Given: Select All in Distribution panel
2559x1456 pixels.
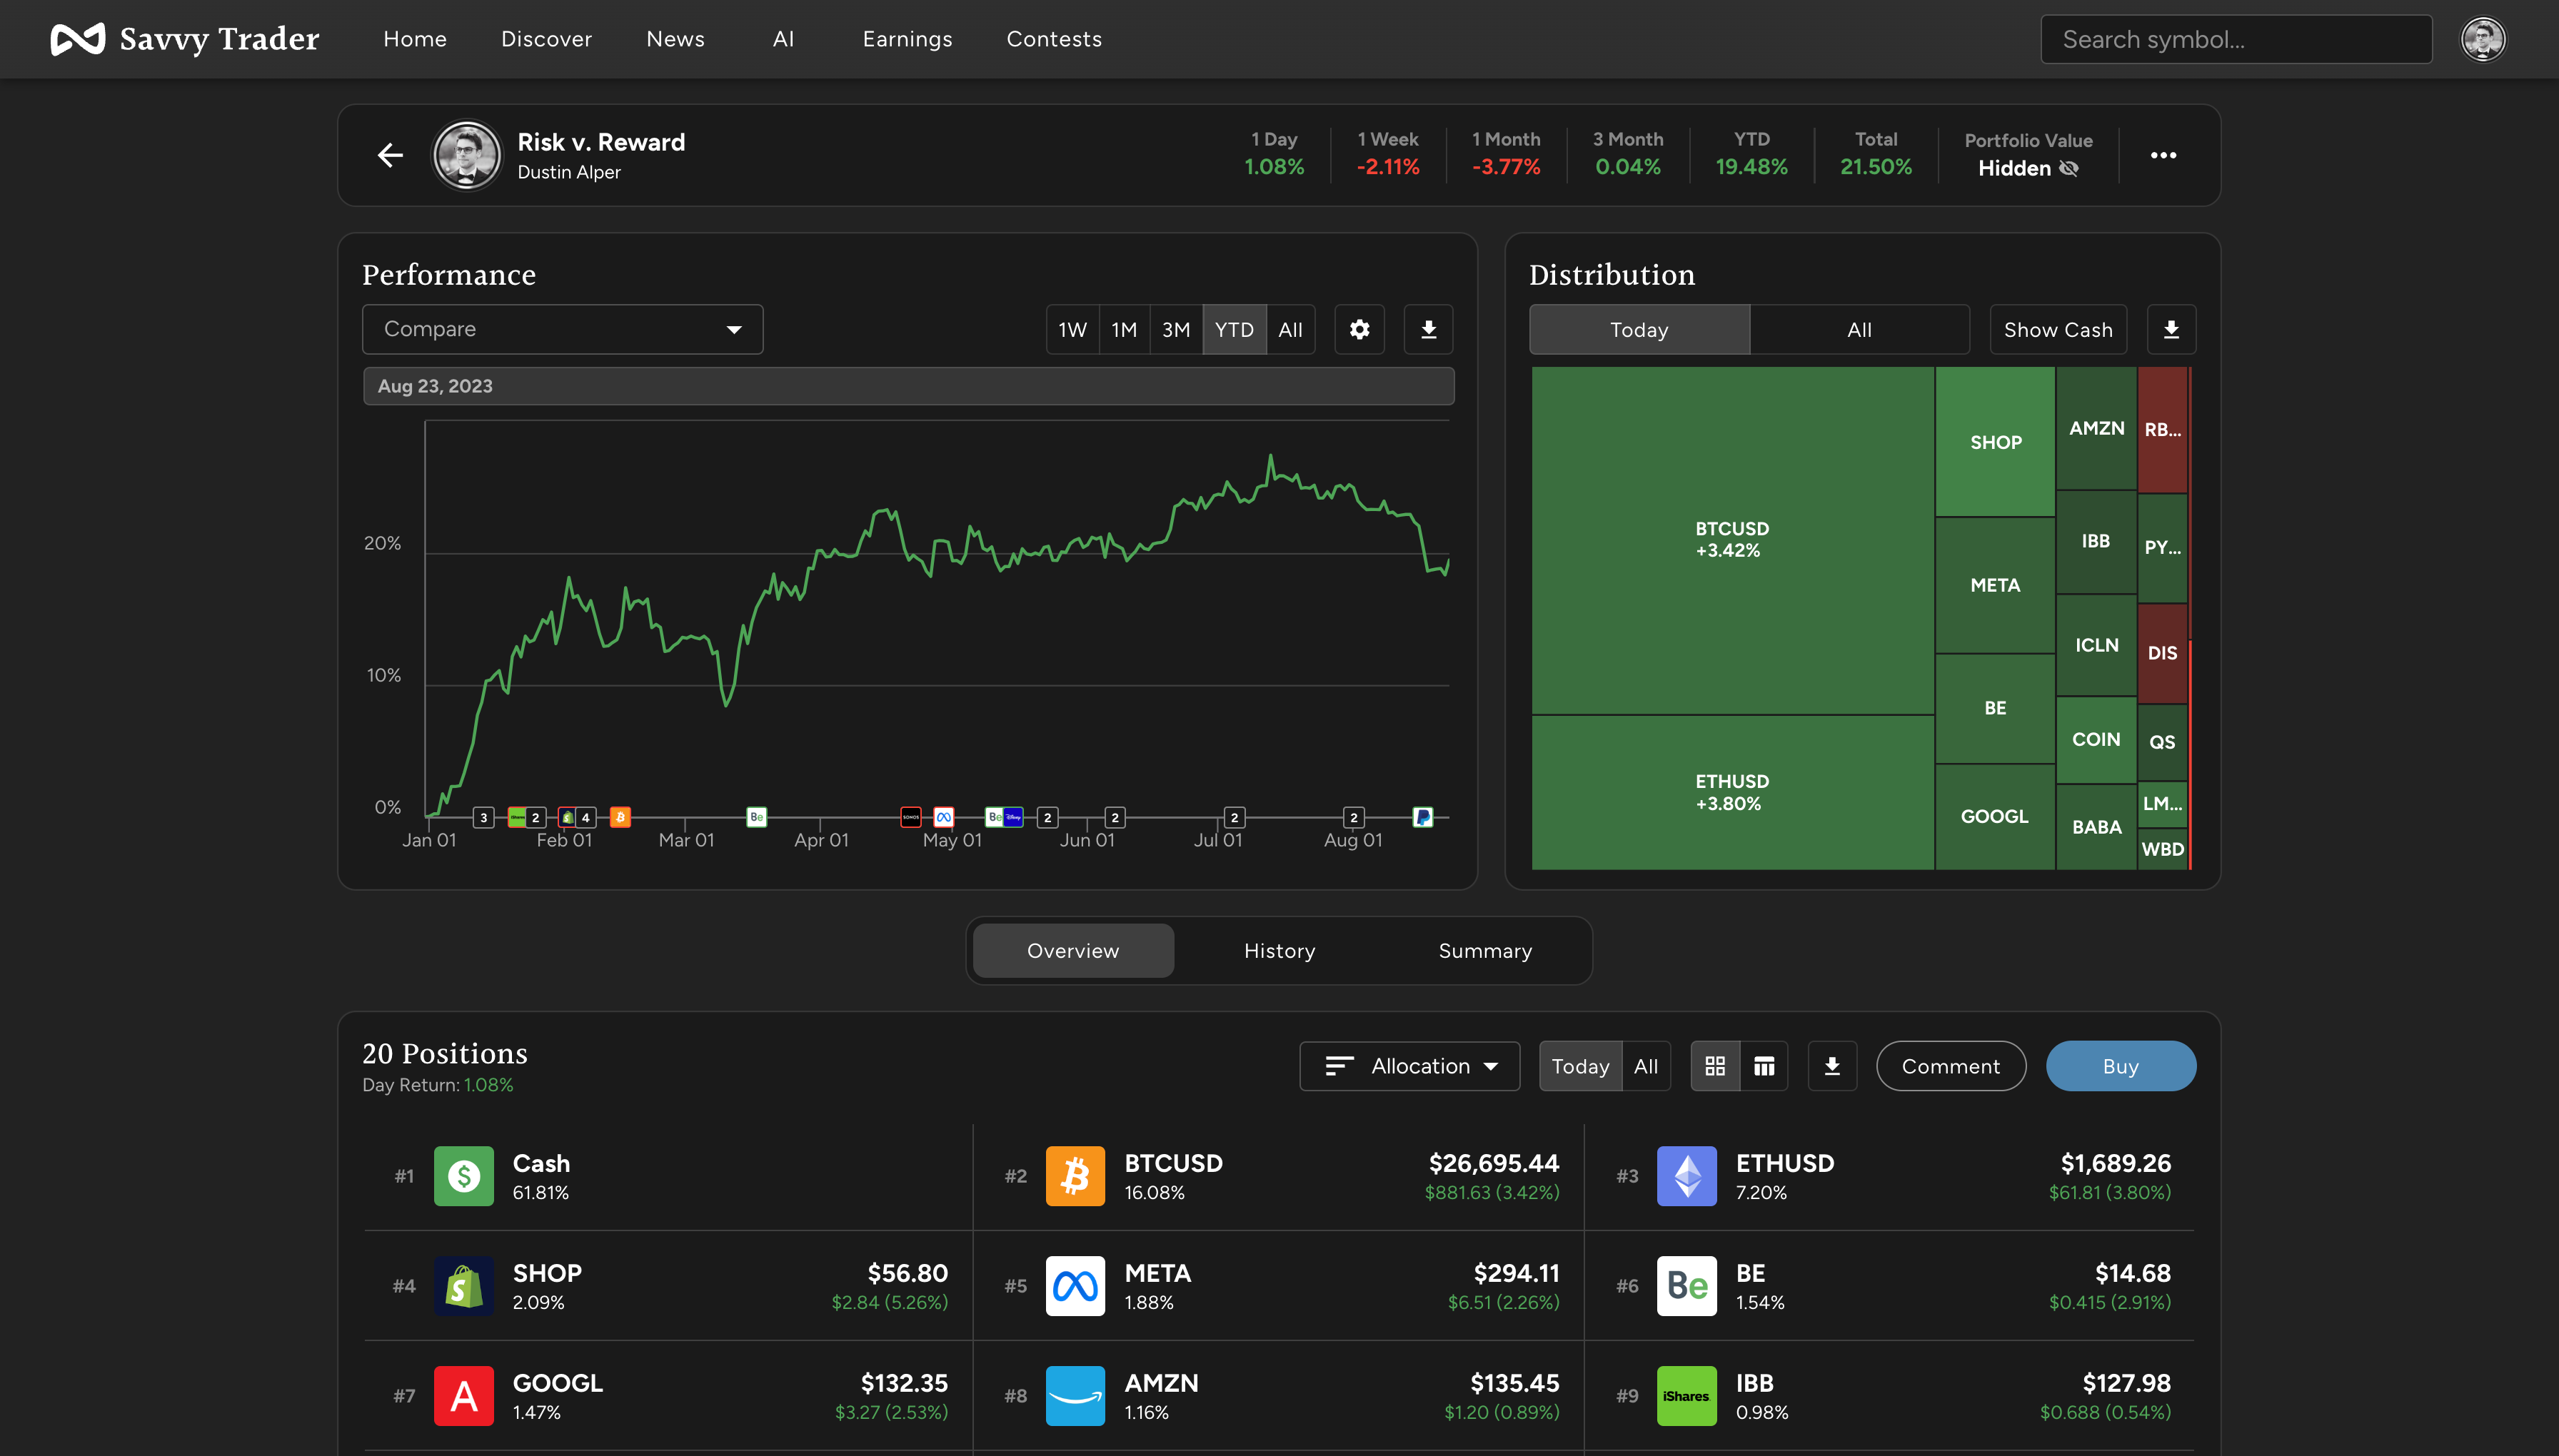Looking at the screenshot, I should [x=1860, y=329].
